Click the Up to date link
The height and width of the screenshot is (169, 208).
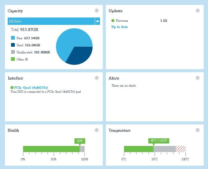point(119,27)
